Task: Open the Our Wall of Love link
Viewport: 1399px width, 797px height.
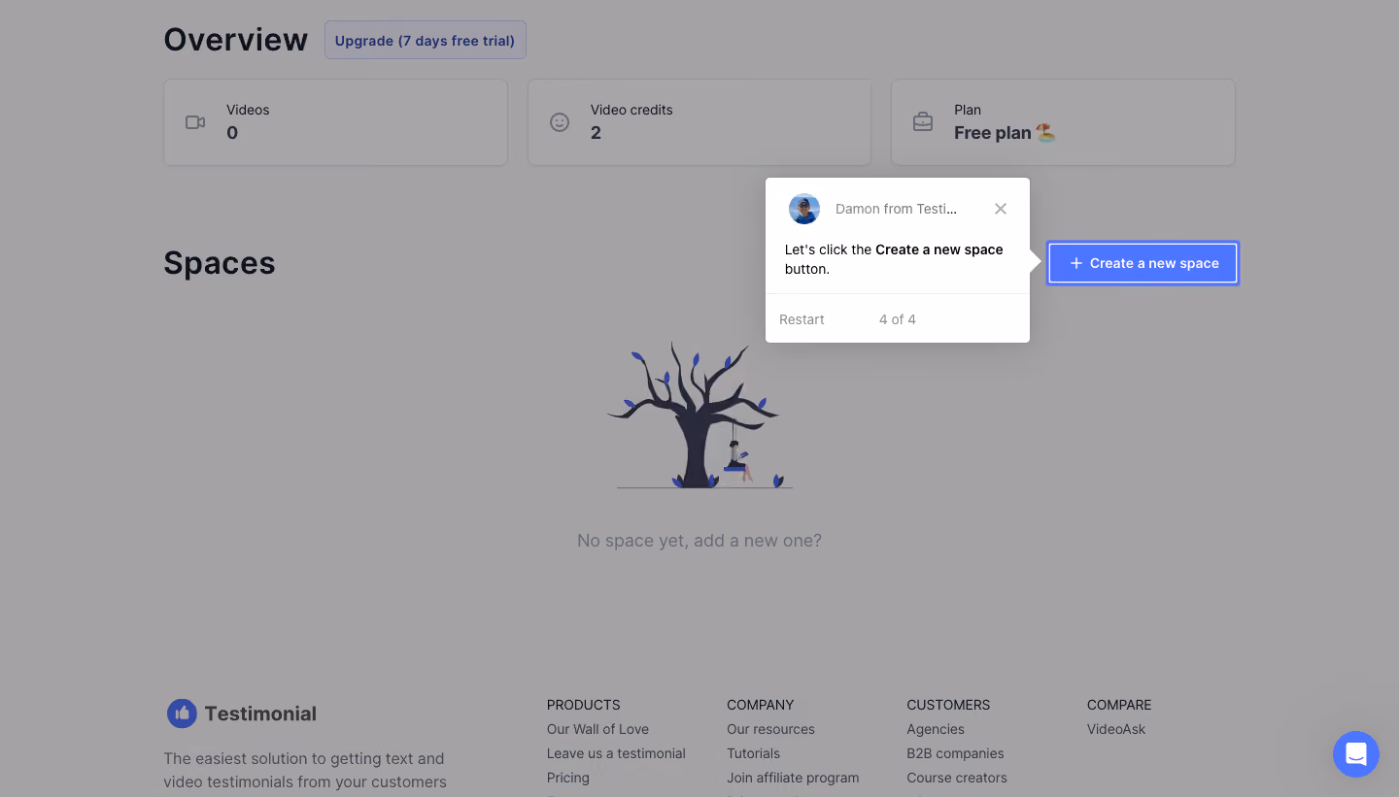Action: pyautogui.click(x=597, y=729)
